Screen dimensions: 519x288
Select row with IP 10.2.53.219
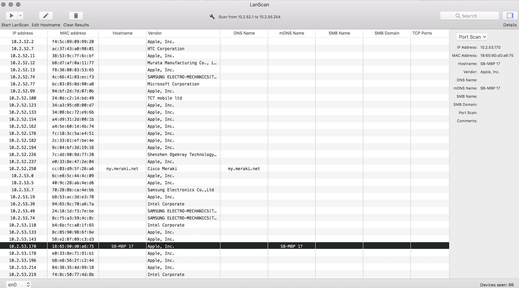coord(224,274)
